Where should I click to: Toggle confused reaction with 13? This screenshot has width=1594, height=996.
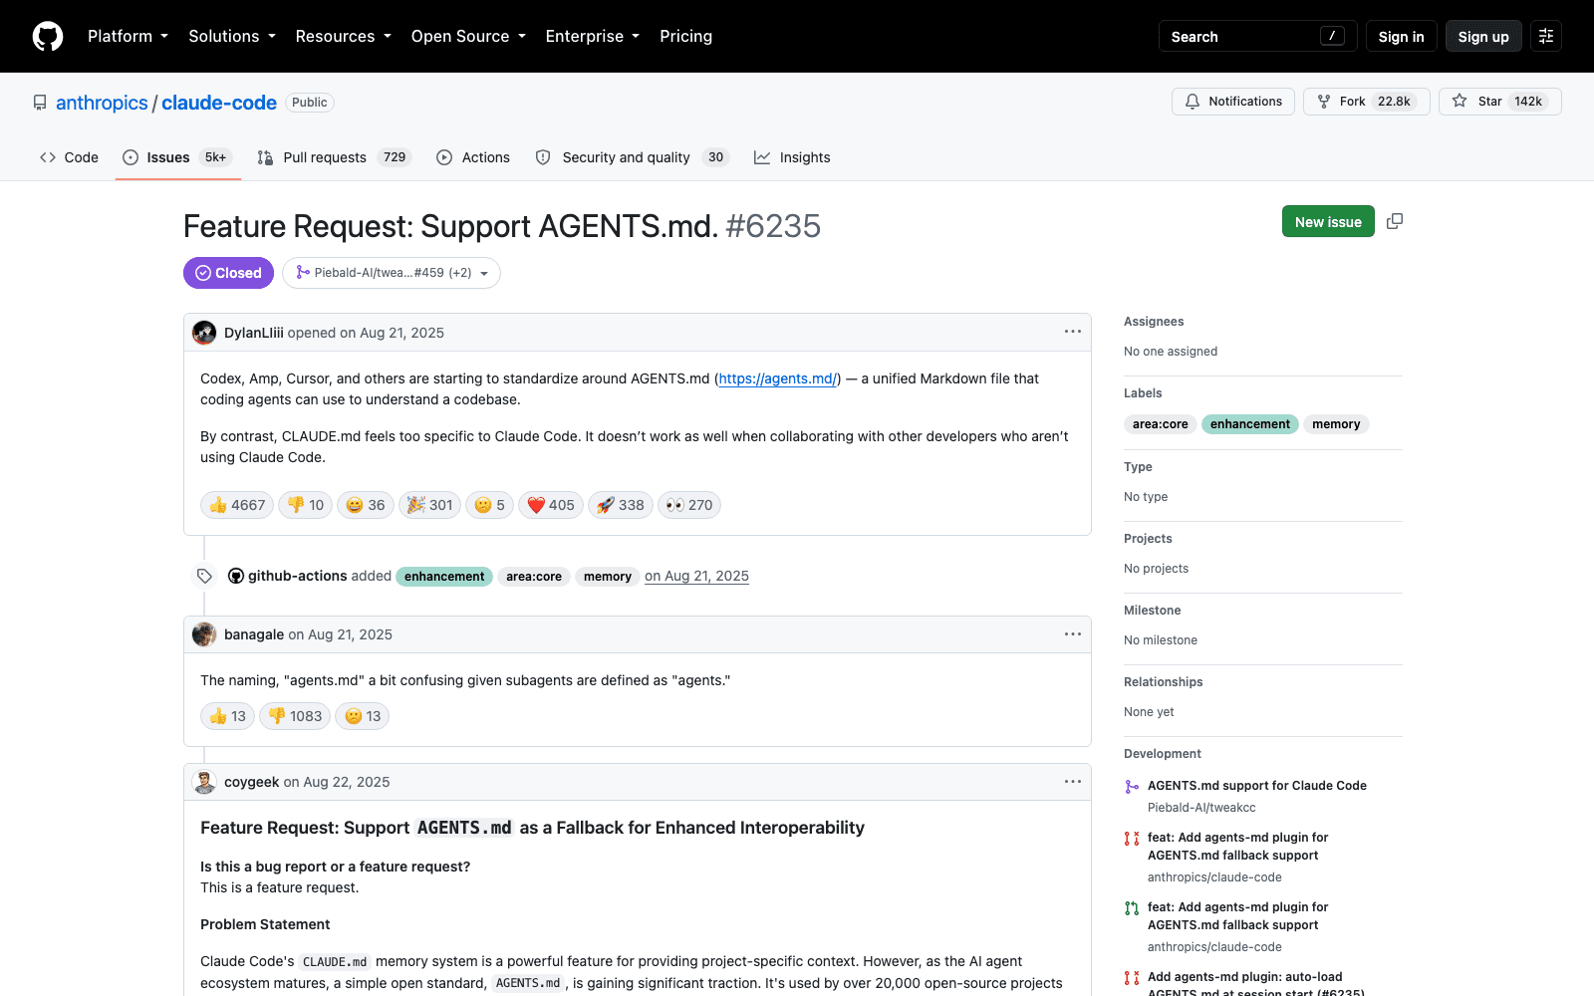pyautogui.click(x=363, y=716)
